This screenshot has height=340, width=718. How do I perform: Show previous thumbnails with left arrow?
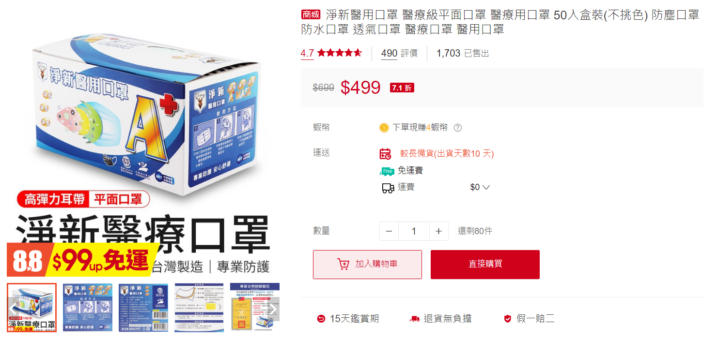tap(13, 308)
